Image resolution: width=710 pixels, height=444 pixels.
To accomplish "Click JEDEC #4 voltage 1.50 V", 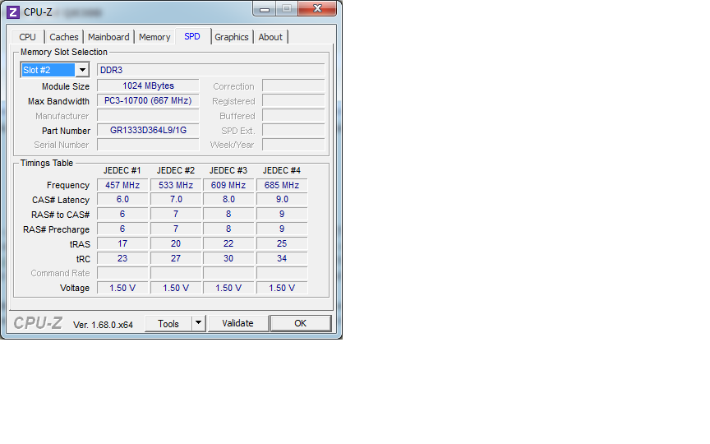I will (x=282, y=288).
